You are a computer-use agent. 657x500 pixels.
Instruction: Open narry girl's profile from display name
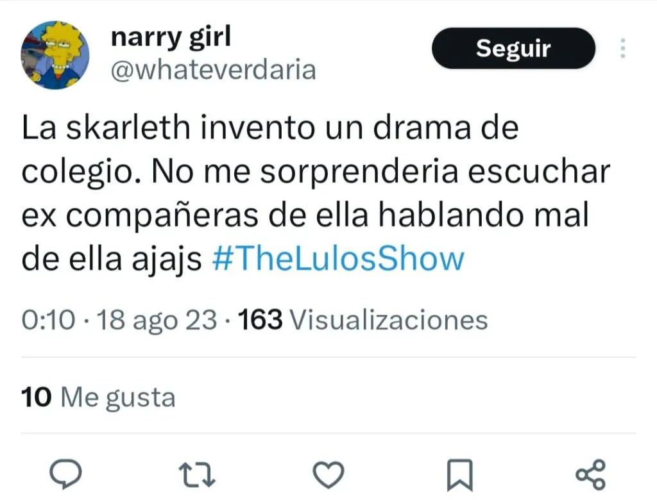tap(171, 37)
